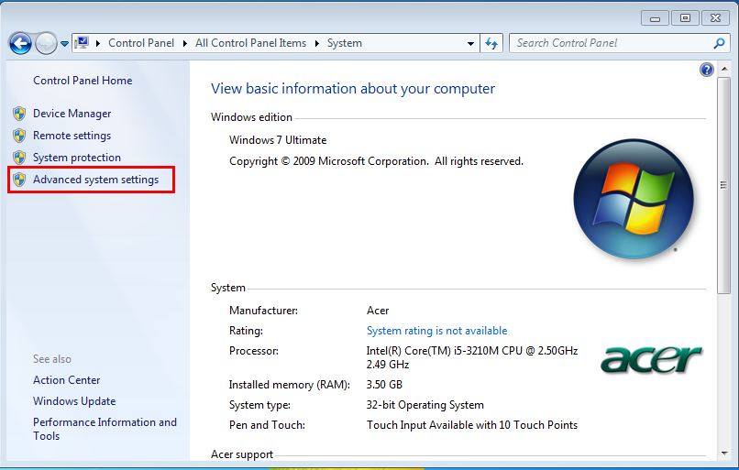Open Windows Update from See also
This screenshot has width=739, height=470.
click(74, 401)
